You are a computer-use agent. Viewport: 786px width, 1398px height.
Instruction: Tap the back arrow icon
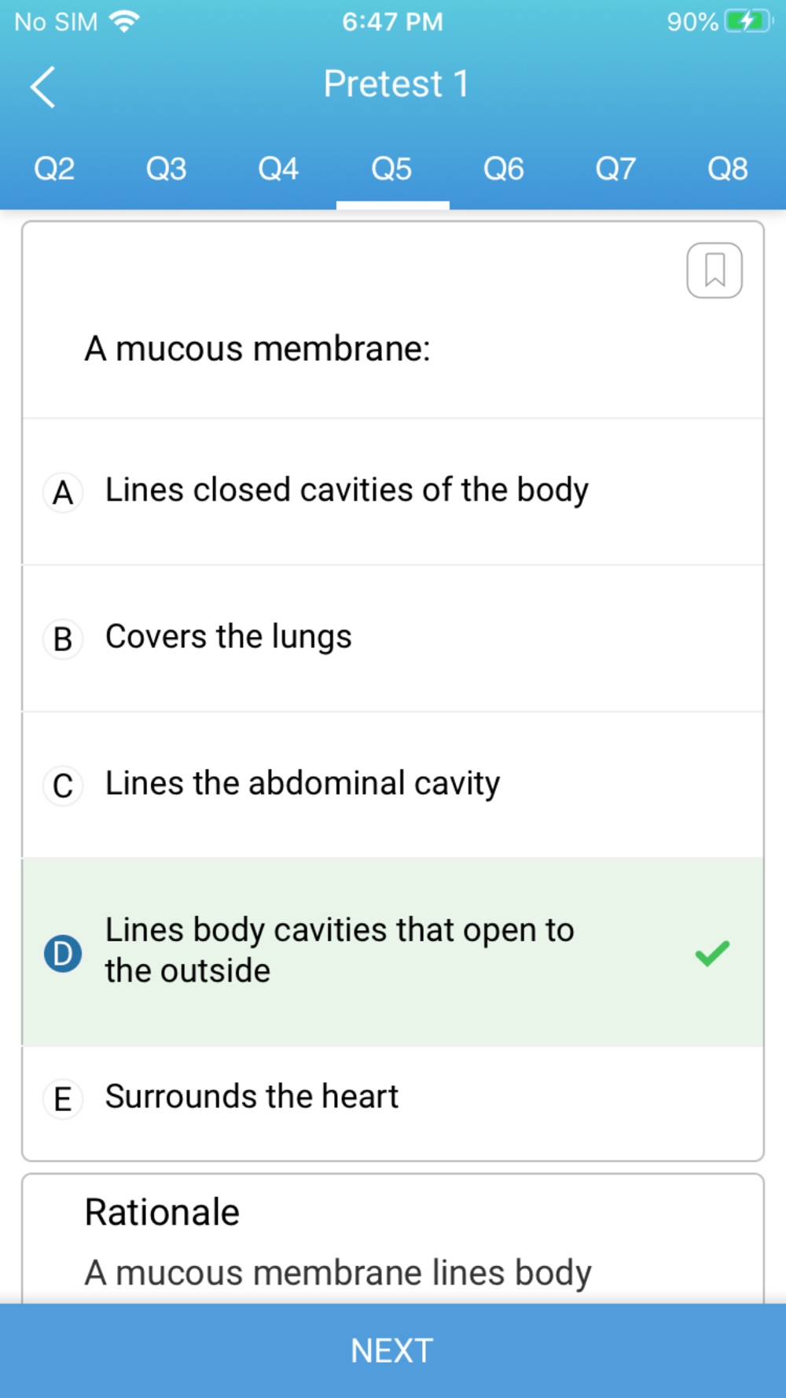42,86
